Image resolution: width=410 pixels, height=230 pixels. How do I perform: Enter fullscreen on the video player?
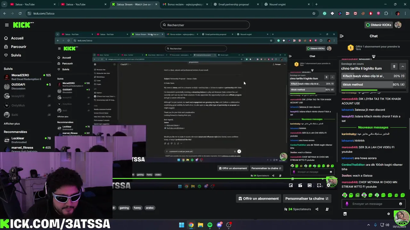point(319,185)
